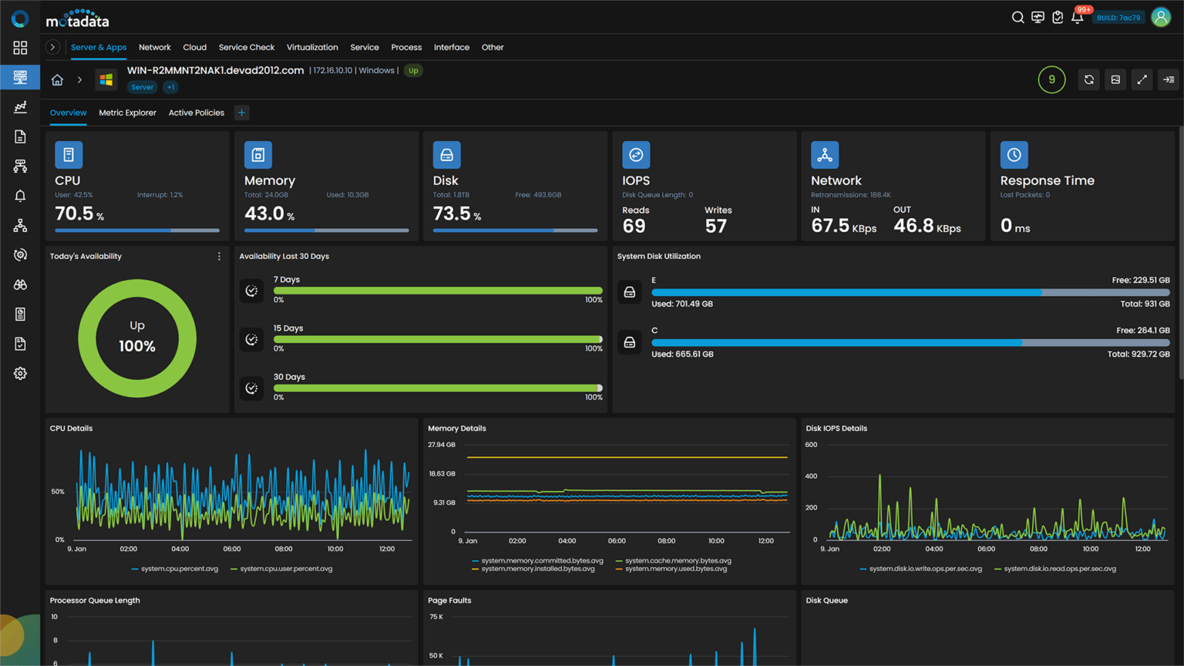Image resolution: width=1184 pixels, height=666 pixels.
Task: Click the clipboard task icon in top bar
Action: (1057, 17)
